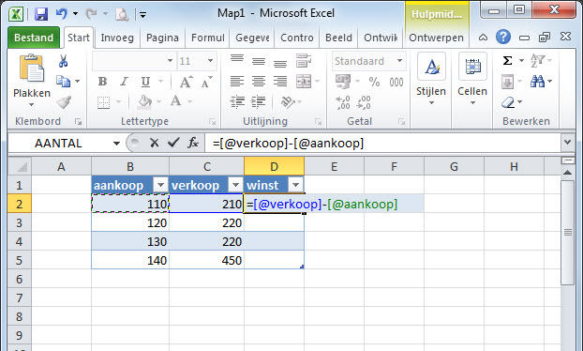Open Print Preview from quick access toolbar
The width and height of the screenshot is (583, 351).
(x=122, y=14)
